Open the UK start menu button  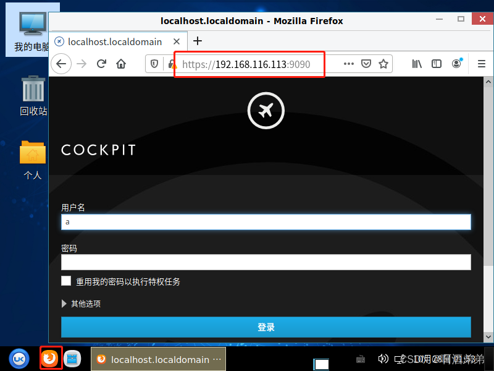[19, 359]
